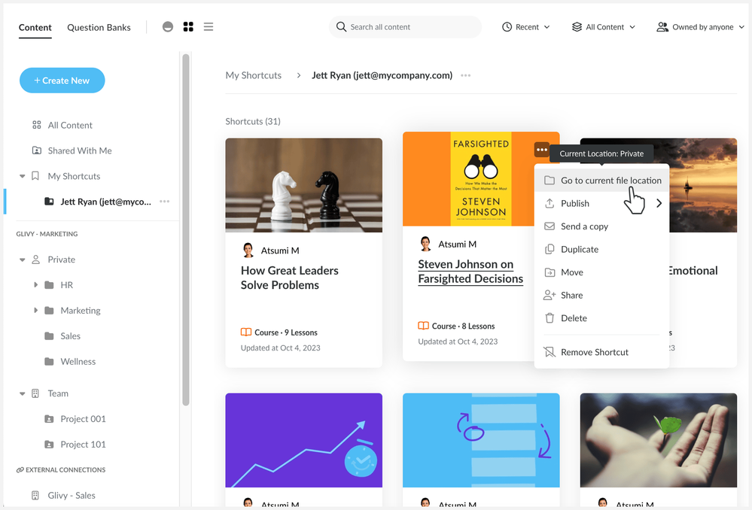
Task: Click Atsumi M avatar on chess card
Action: 248,250
